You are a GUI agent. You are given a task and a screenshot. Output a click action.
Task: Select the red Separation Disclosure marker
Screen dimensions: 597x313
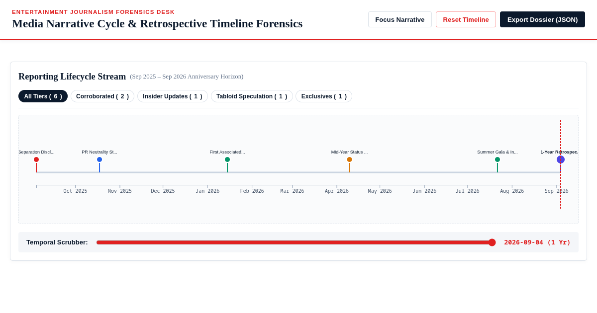pyautogui.click(x=36, y=159)
